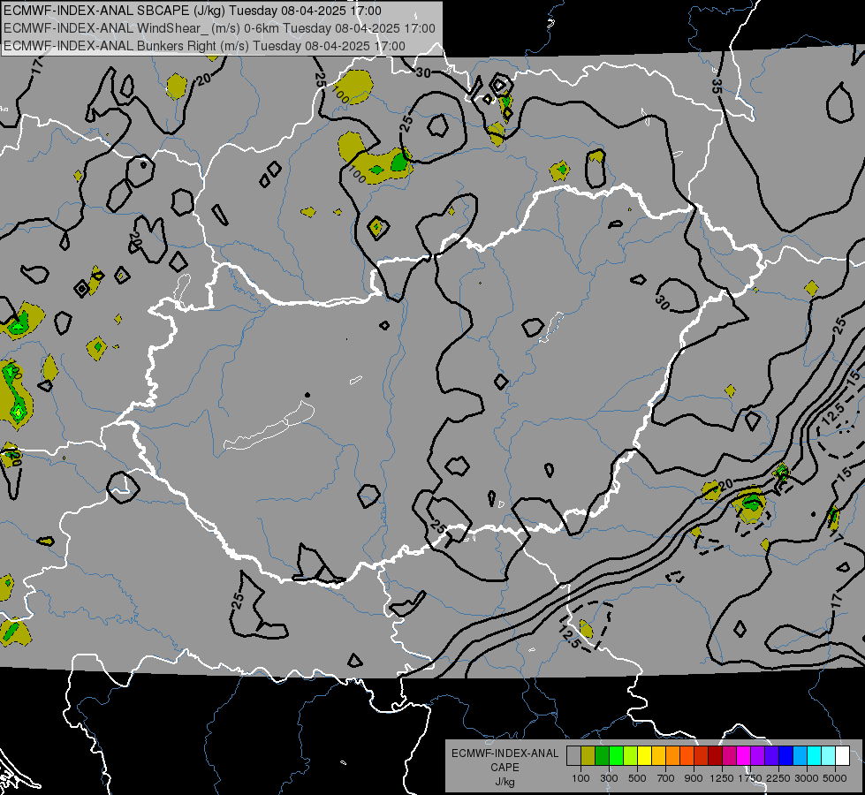Screen dimensions: 865x795
Task: Click the 1750 value on the legend scale
Action: [750, 778]
